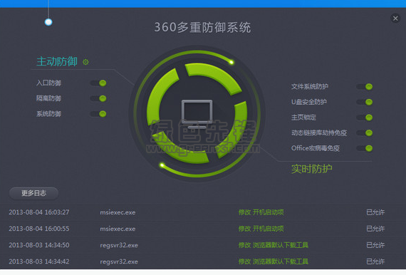Toggle the 入口防御 switch
The image size is (406, 275).
click(x=98, y=83)
